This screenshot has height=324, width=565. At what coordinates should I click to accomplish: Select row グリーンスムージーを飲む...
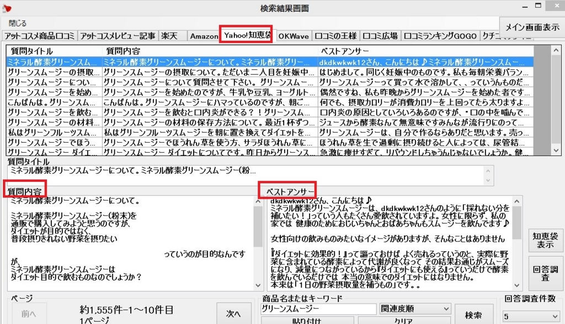(x=270, y=112)
